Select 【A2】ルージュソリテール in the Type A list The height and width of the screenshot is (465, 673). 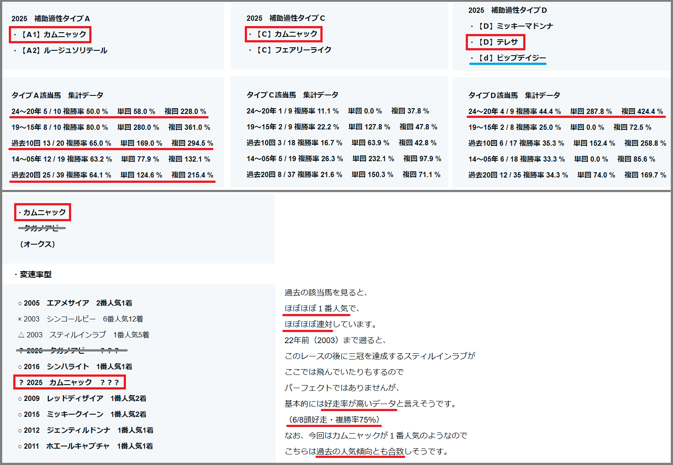(x=61, y=50)
